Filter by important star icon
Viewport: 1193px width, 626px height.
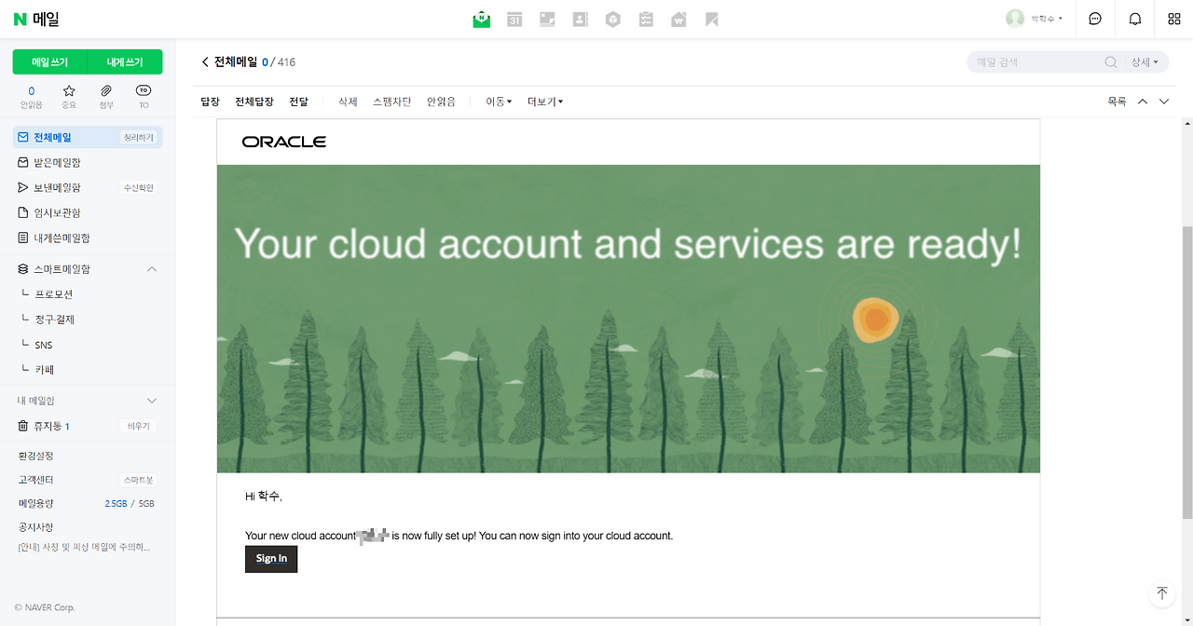tap(69, 95)
